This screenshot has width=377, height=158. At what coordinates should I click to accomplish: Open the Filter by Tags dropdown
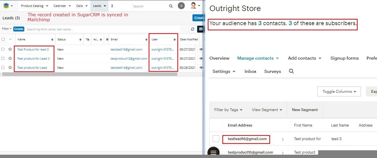[228, 110]
